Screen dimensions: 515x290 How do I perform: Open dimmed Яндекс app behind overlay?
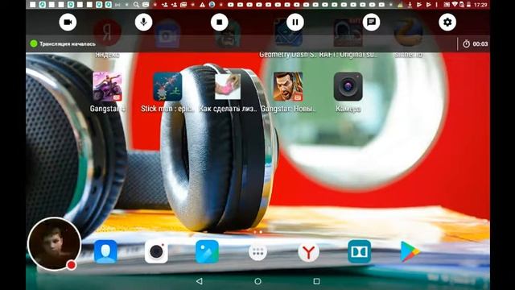pos(107,33)
